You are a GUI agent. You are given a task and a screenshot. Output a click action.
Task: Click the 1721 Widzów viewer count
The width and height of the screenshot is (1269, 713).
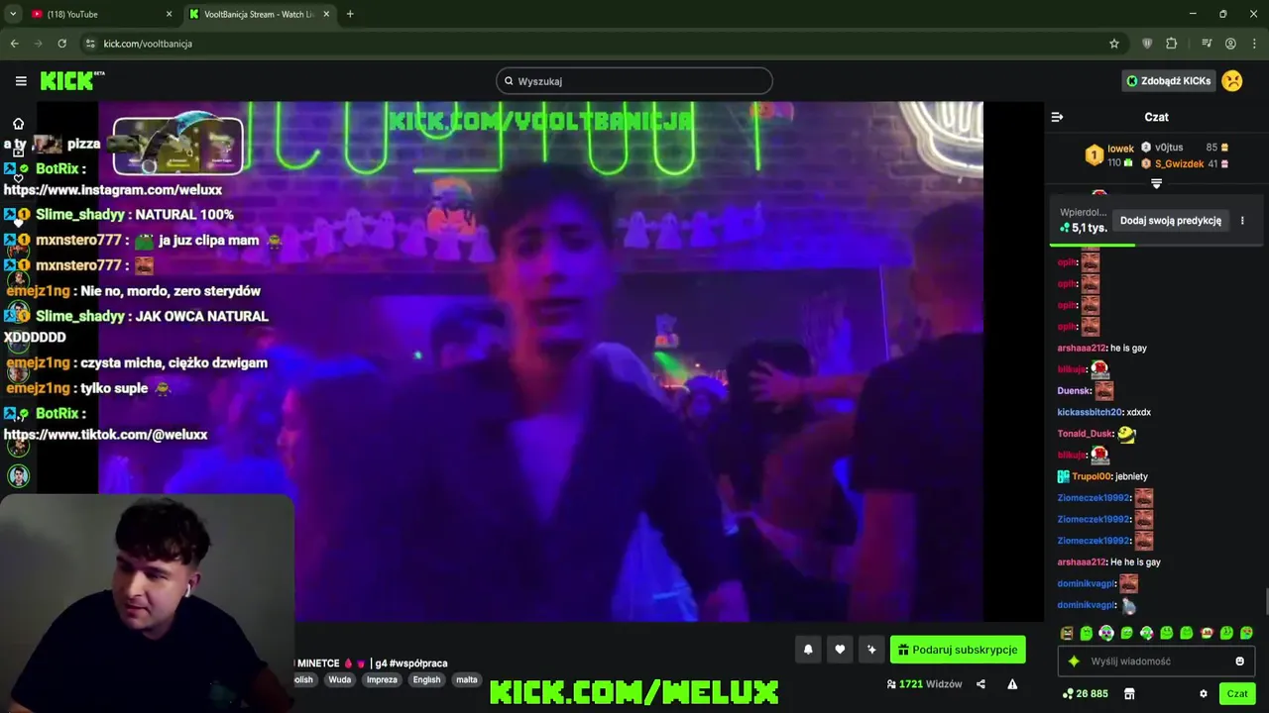924,684
